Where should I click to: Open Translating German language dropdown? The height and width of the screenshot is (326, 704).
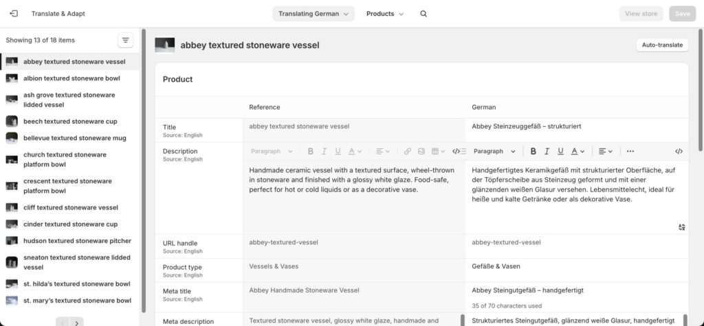(313, 14)
